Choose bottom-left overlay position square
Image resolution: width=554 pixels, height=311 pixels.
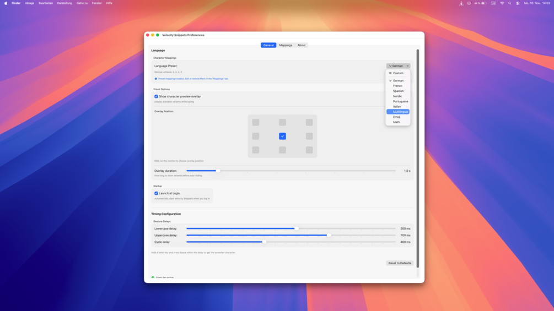pos(255,150)
